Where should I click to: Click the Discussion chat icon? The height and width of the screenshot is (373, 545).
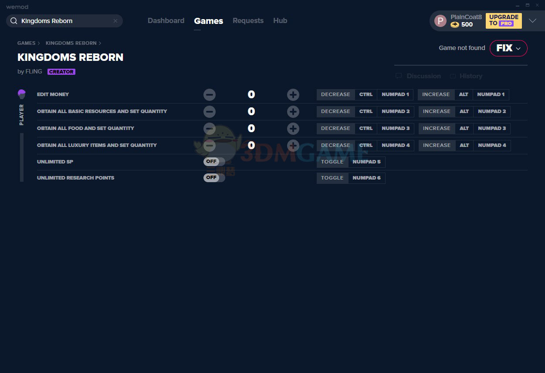pos(399,76)
